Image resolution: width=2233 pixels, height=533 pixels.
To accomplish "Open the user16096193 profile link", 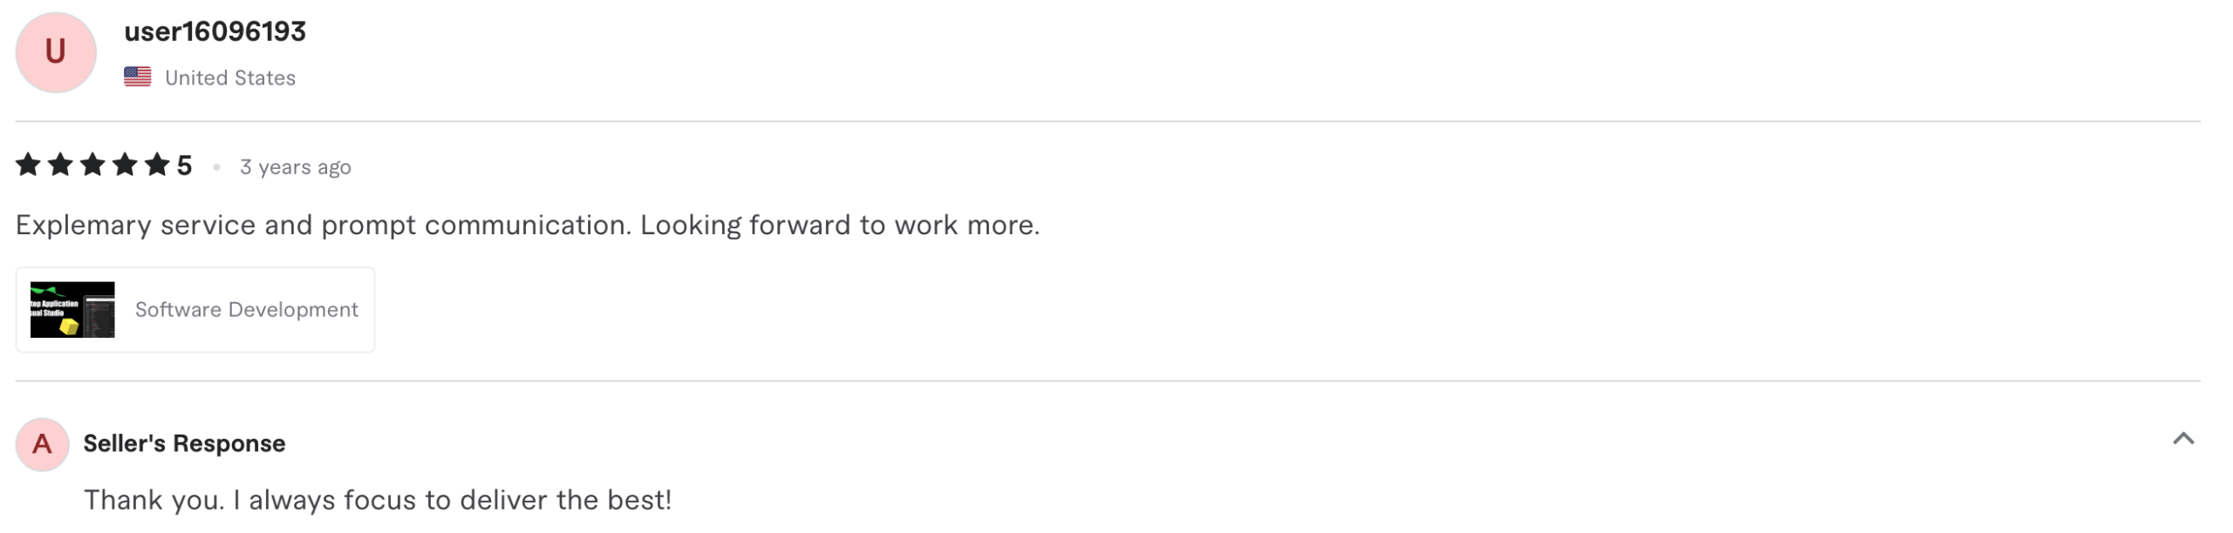I will point(215,31).
